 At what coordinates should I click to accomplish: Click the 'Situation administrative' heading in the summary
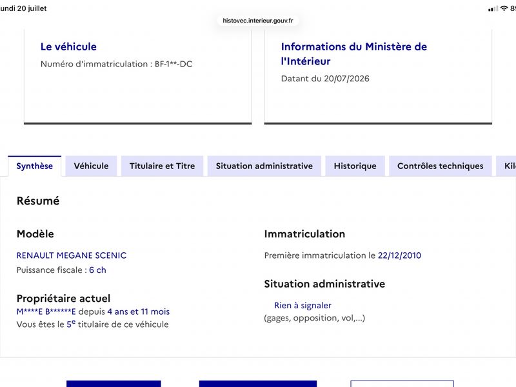coord(324,284)
